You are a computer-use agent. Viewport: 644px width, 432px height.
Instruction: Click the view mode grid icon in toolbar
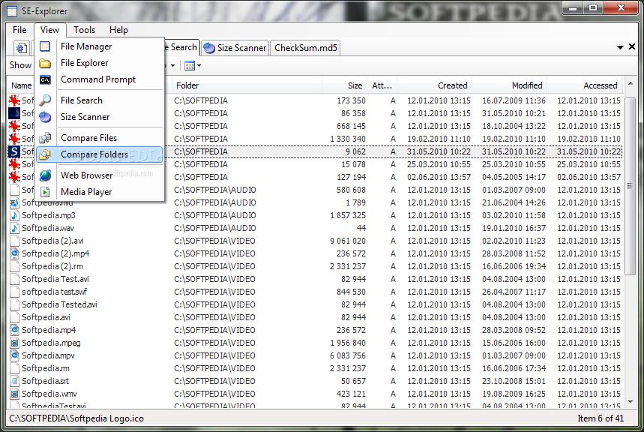coord(190,66)
